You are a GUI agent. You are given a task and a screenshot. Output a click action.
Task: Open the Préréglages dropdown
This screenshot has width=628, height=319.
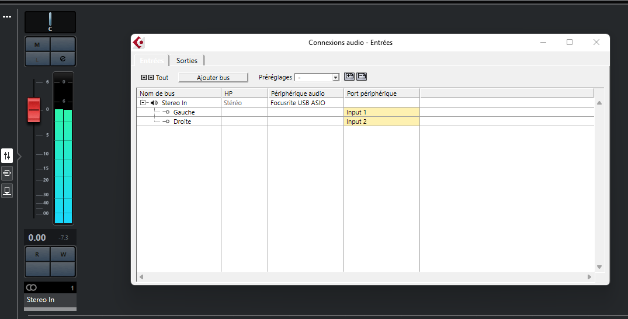pyautogui.click(x=317, y=78)
